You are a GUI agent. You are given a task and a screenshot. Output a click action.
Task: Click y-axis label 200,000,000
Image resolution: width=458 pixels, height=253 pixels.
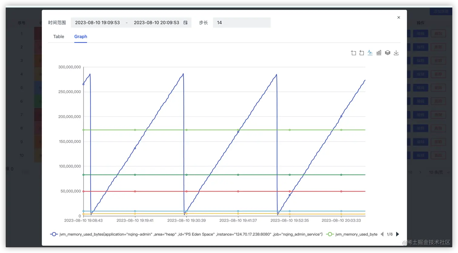pos(70,117)
